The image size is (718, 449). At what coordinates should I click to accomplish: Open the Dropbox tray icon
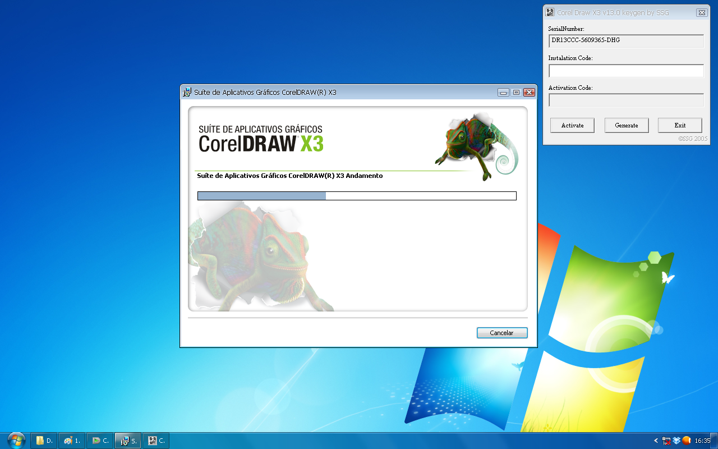(x=676, y=441)
